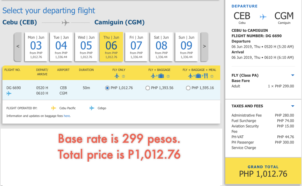Viewport: 302px width, 186px height.
Task: Click the Fly + Baggage + Meal help icon
Action: [x=212, y=76]
